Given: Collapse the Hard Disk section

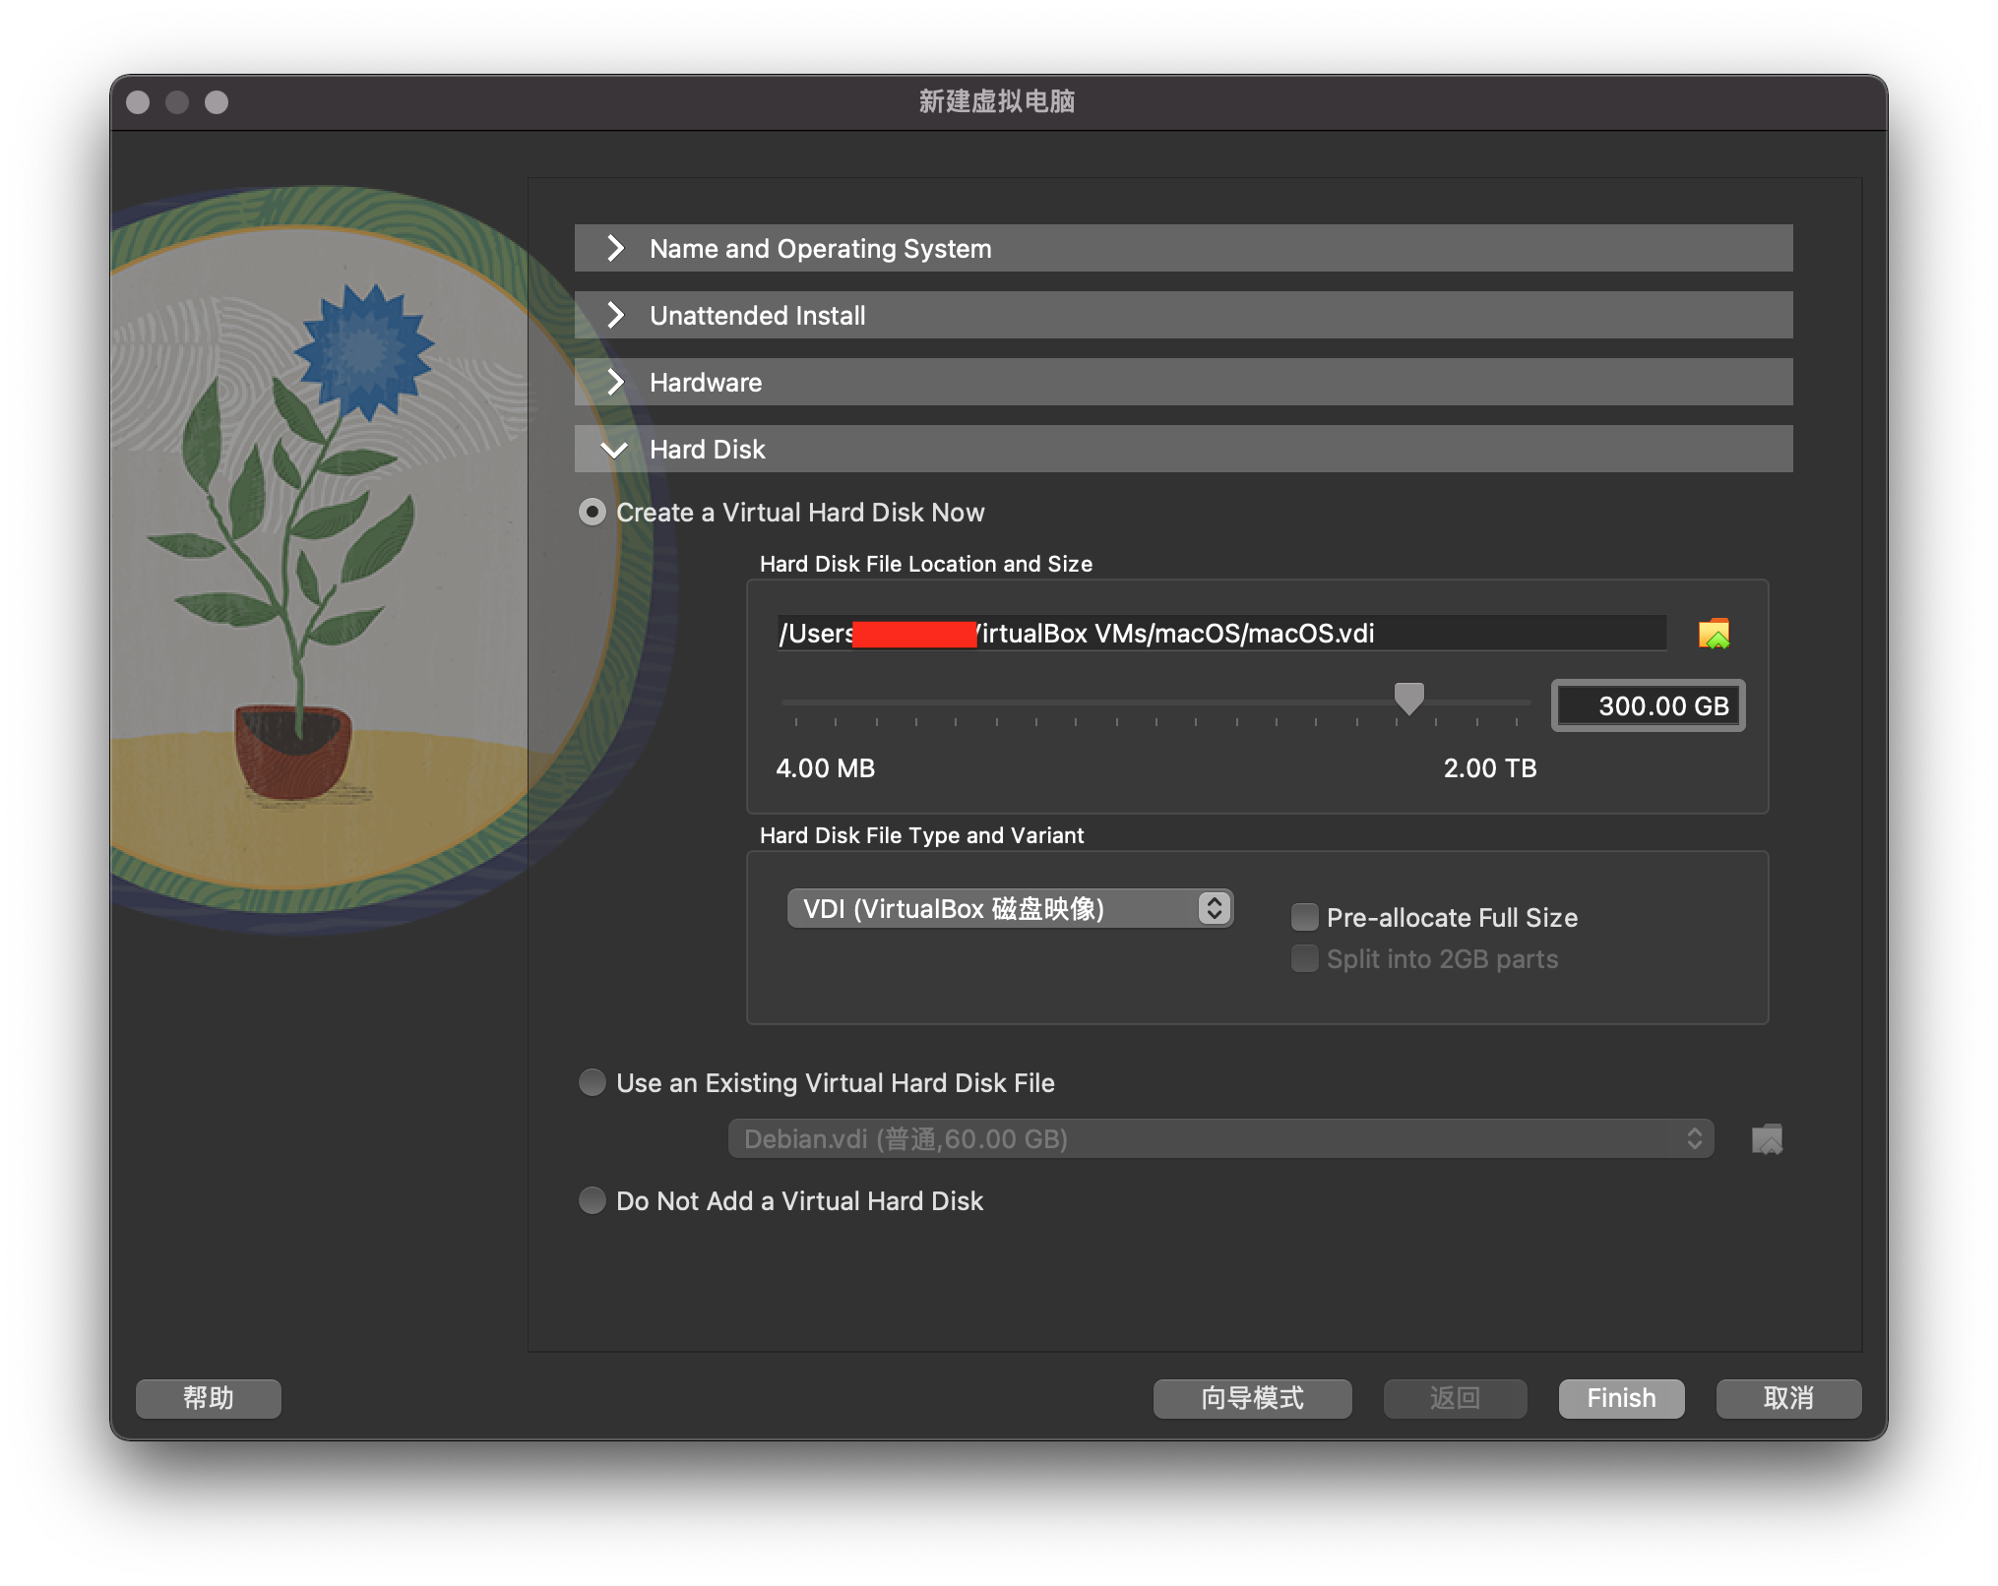Looking at the screenshot, I should [x=1183, y=449].
